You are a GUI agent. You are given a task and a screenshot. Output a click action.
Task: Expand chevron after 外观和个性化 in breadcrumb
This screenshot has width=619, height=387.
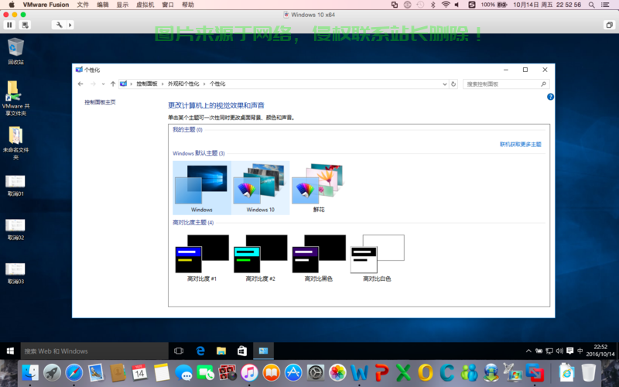pos(204,84)
